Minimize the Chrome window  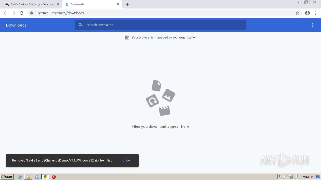[300, 2]
